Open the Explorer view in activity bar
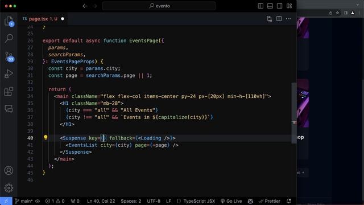The image size is (364, 205). click(9, 22)
